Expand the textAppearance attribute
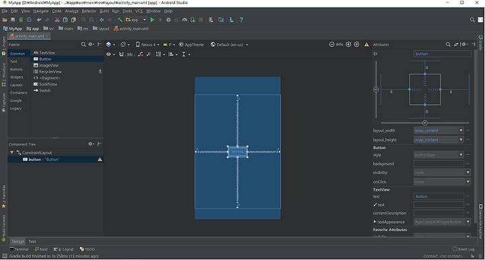 375,222
